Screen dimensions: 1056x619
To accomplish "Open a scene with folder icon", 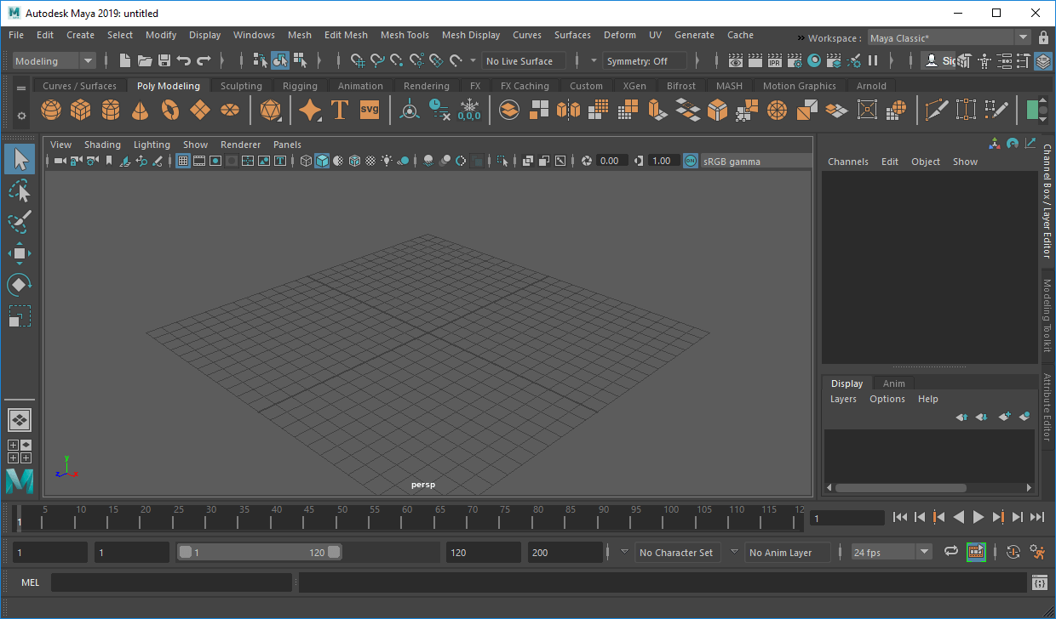I will (145, 60).
